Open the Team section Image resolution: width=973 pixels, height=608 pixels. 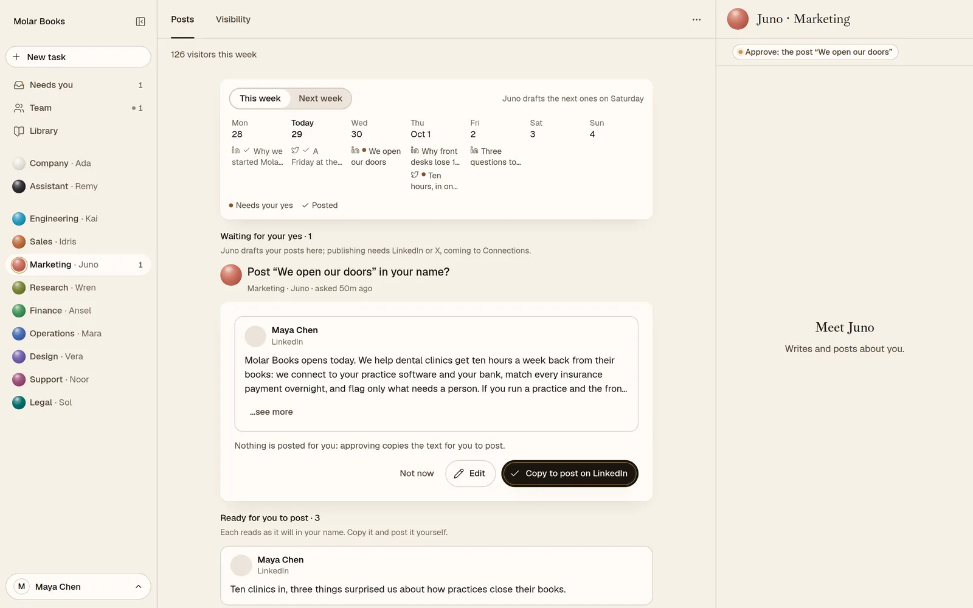78,108
